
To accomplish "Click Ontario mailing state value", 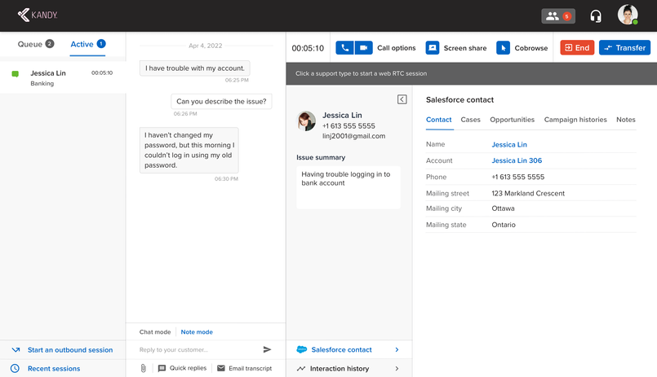I will click(x=504, y=225).
